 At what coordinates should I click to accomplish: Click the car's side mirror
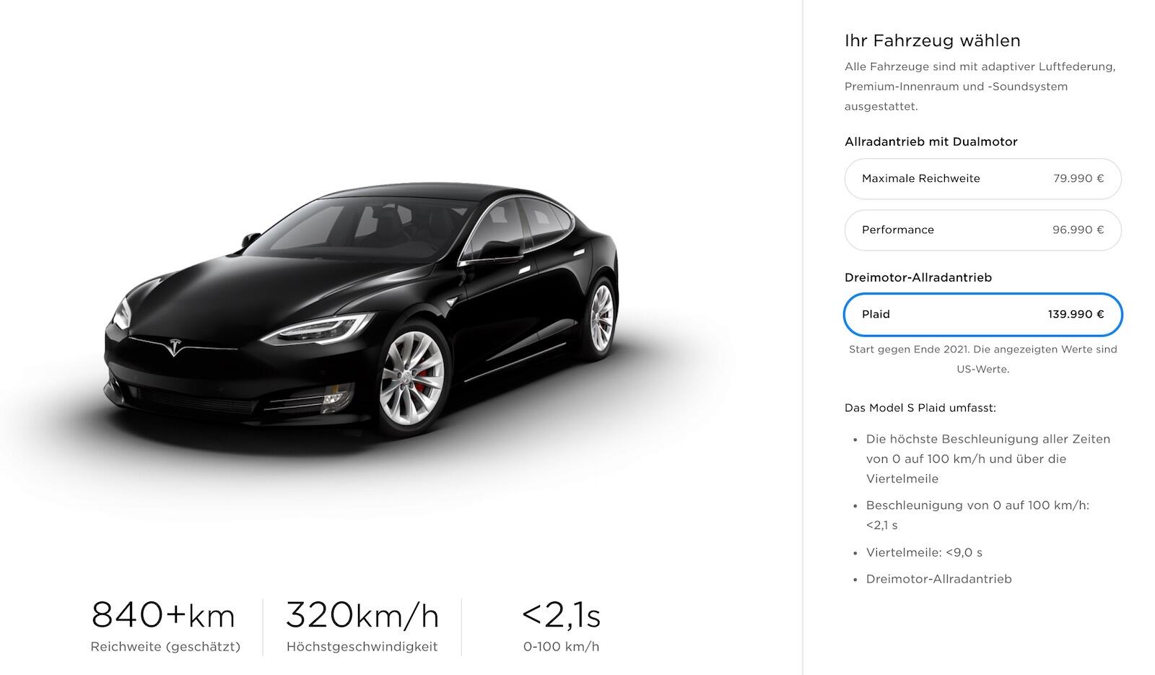pyautogui.click(x=501, y=249)
